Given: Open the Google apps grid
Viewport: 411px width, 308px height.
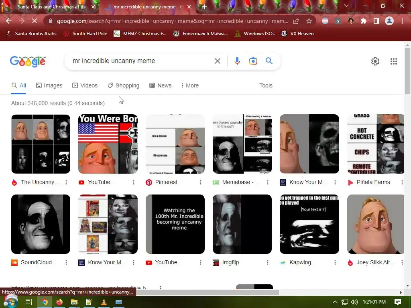Looking at the screenshot, I should (393, 61).
